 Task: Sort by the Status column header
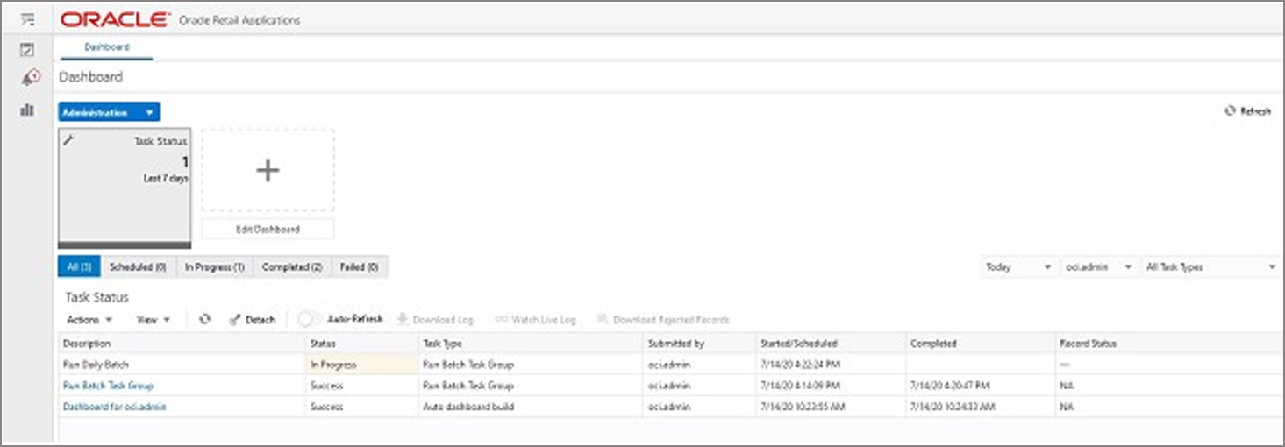coord(361,344)
